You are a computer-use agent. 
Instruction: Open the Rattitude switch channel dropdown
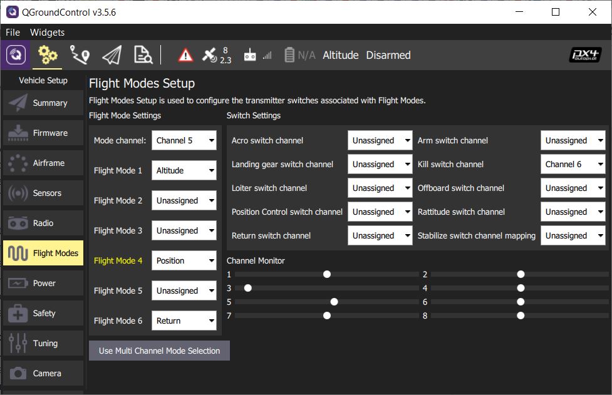pos(573,212)
